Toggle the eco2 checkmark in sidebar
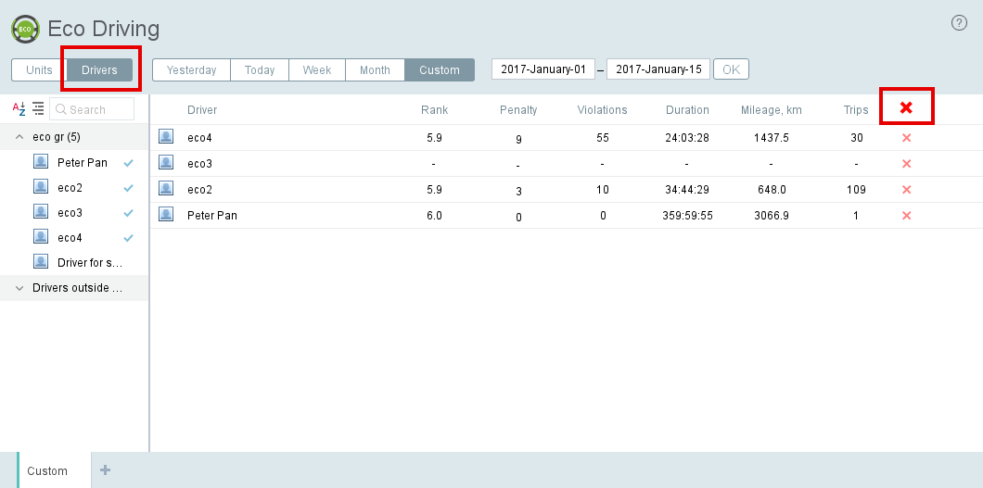 click(129, 188)
